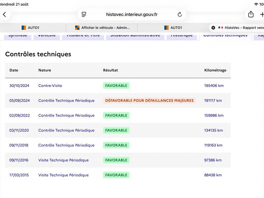Click the FAVORABLE badge for 02/09/2022

[x=116, y=115]
